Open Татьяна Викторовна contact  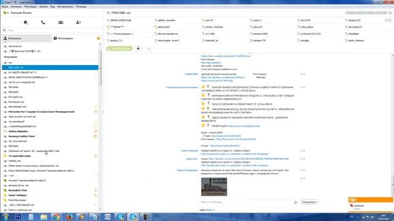[x=50, y=156]
